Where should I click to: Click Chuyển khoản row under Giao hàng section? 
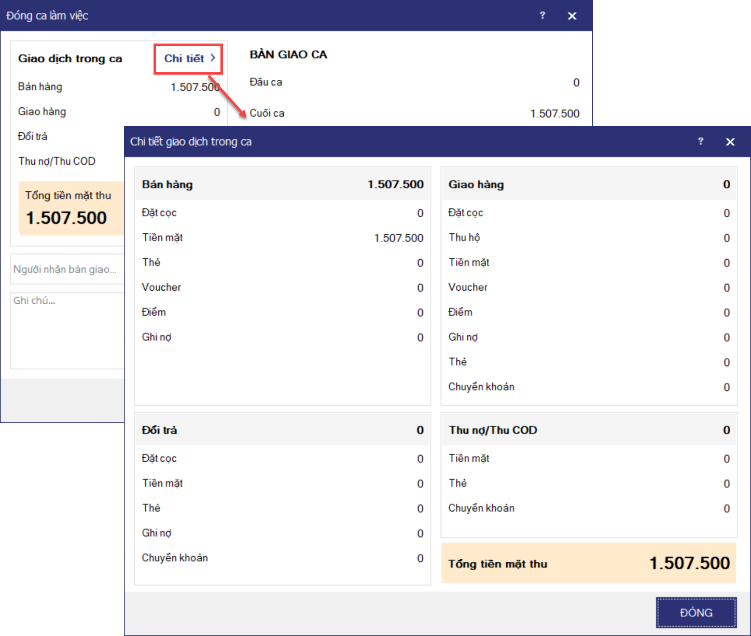pos(589,387)
